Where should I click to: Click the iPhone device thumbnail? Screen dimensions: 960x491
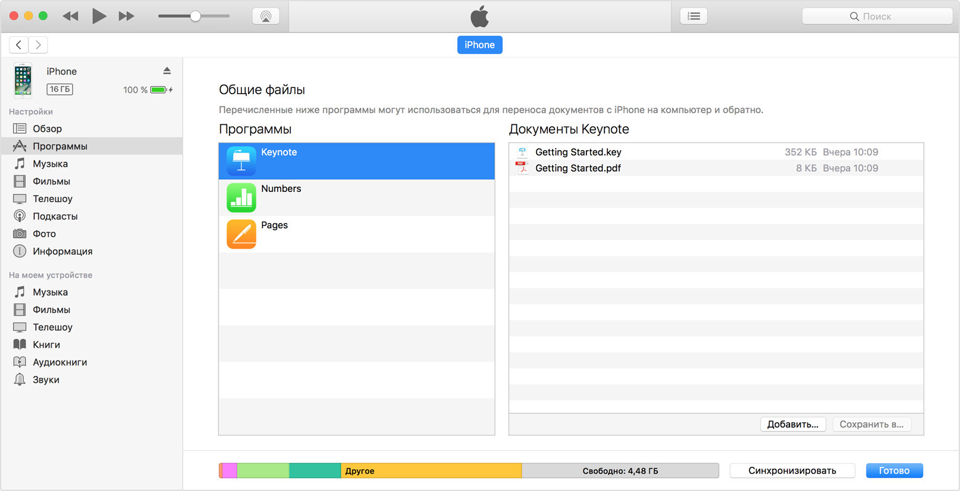[x=23, y=81]
